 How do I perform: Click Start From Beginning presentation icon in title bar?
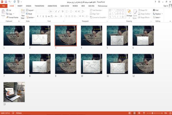(x=18, y=2)
